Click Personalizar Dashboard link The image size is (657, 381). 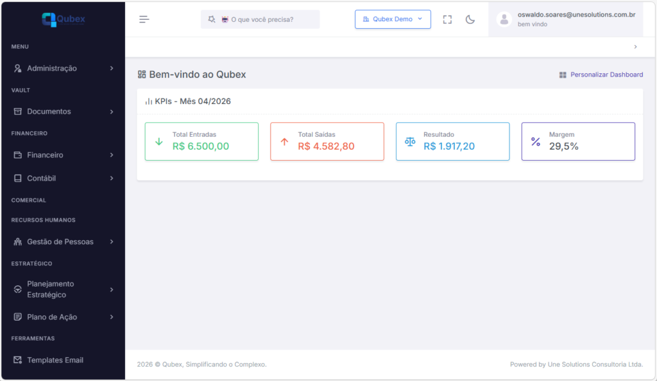coord(606,75)
